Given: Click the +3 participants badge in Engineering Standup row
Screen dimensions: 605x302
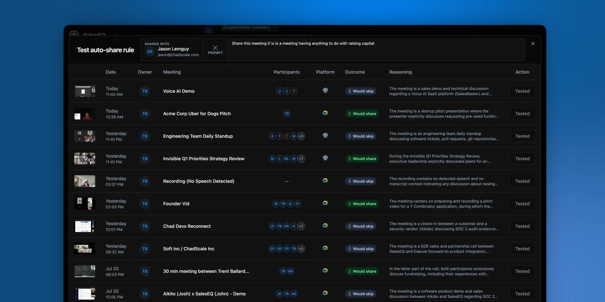Looking at the screenshot, I should [301, 136].
